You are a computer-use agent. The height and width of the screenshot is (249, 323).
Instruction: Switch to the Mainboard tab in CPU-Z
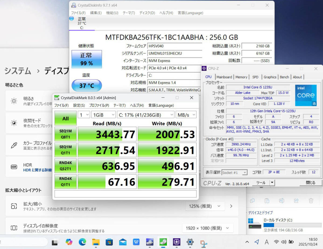point(224,77)
